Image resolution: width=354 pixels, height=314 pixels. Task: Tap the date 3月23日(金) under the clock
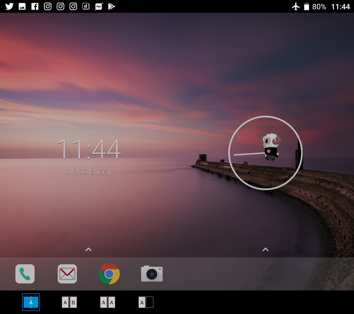88,171
